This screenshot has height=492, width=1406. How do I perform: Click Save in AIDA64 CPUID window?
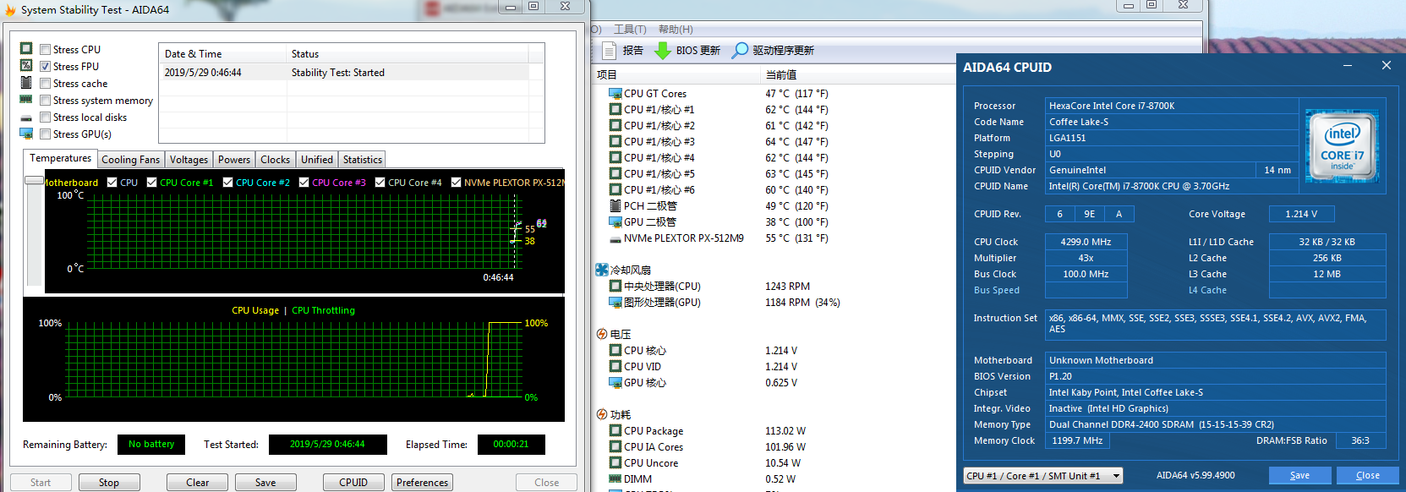pos(1299,475)
